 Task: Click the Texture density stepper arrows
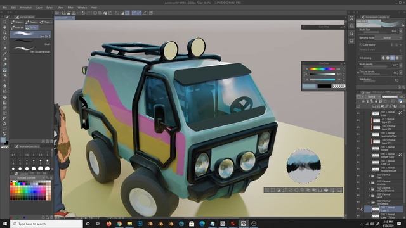(x=398, y=73)
